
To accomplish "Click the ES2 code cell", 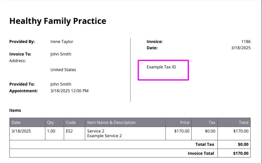I will [69, 131].
